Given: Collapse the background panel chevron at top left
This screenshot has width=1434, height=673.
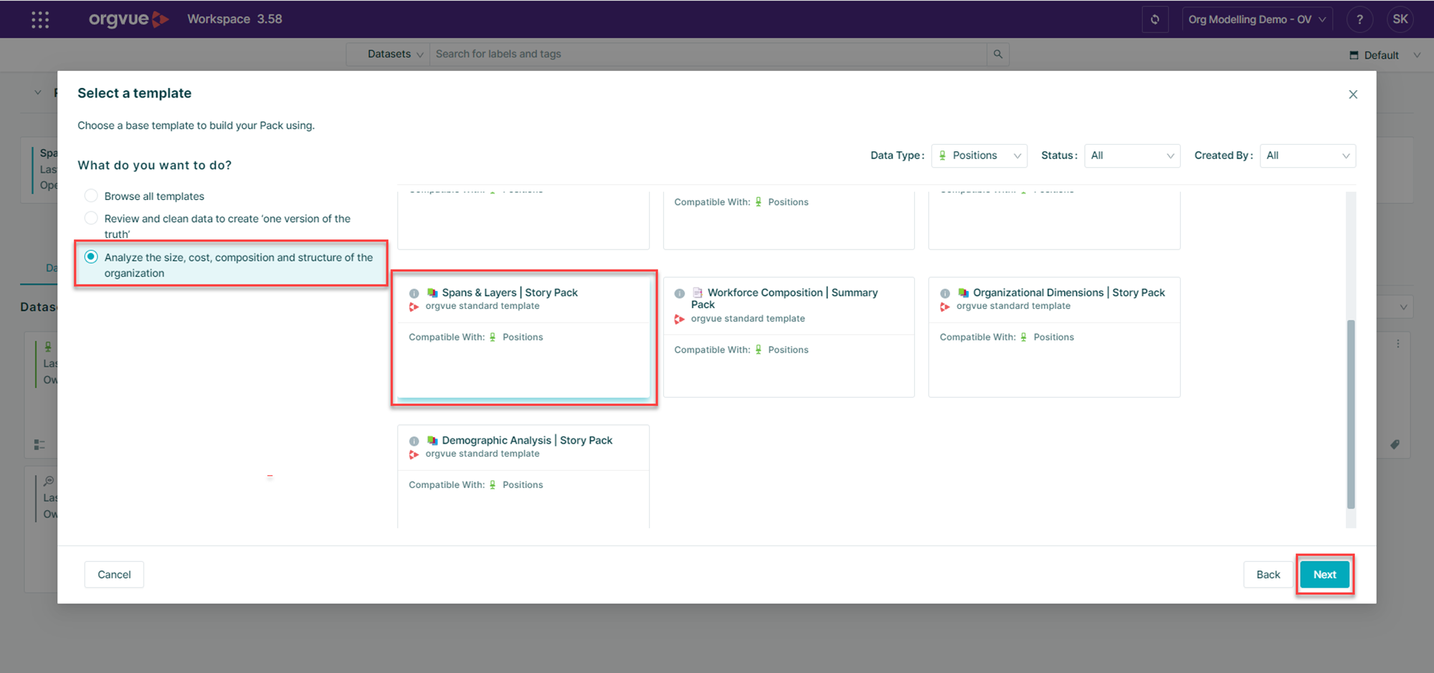Looking at the screenshot, I should pos(37,92).
